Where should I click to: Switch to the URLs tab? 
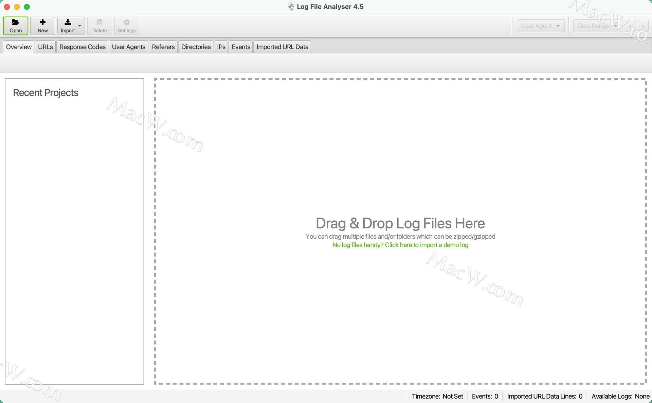[x=45, y=47]
